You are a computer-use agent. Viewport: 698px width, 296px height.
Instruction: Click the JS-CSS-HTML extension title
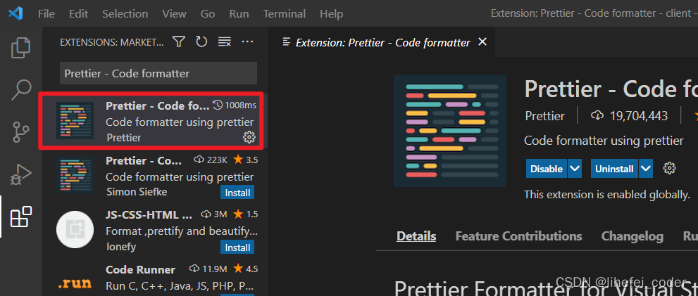coord(149,215)
